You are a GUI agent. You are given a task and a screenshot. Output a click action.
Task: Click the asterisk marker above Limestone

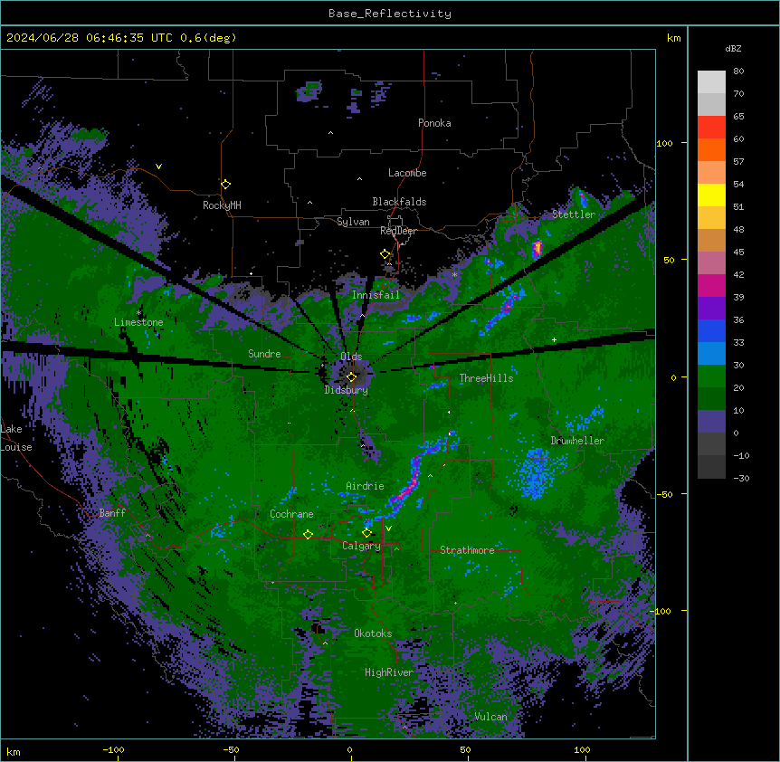point(138,313)
